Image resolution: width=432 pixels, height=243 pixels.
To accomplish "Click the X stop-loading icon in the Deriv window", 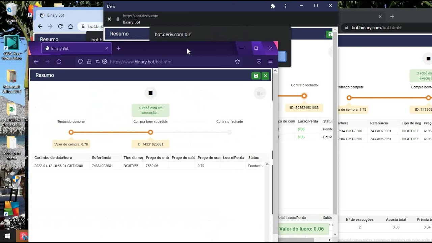I will pos(109,19).
